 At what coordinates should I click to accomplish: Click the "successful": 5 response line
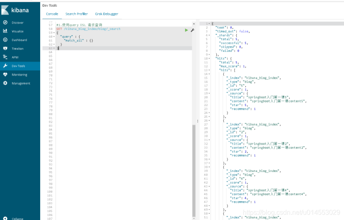(x=233, y=43)
